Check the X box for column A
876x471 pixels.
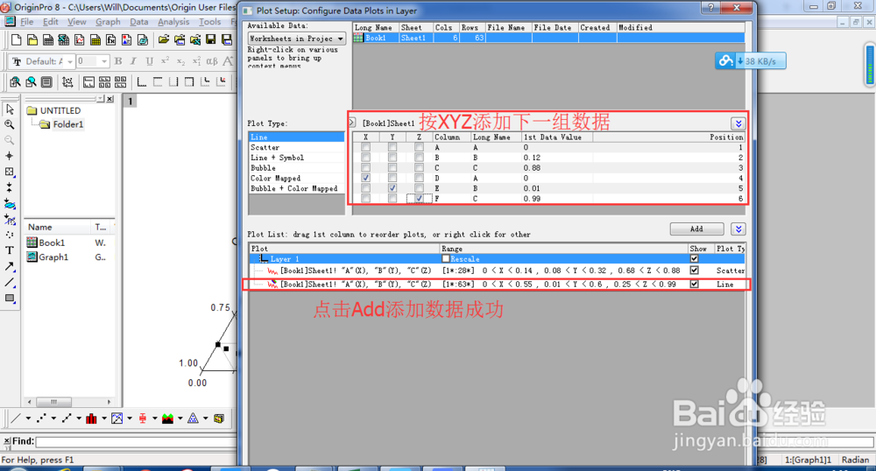[x=365, y=147]
